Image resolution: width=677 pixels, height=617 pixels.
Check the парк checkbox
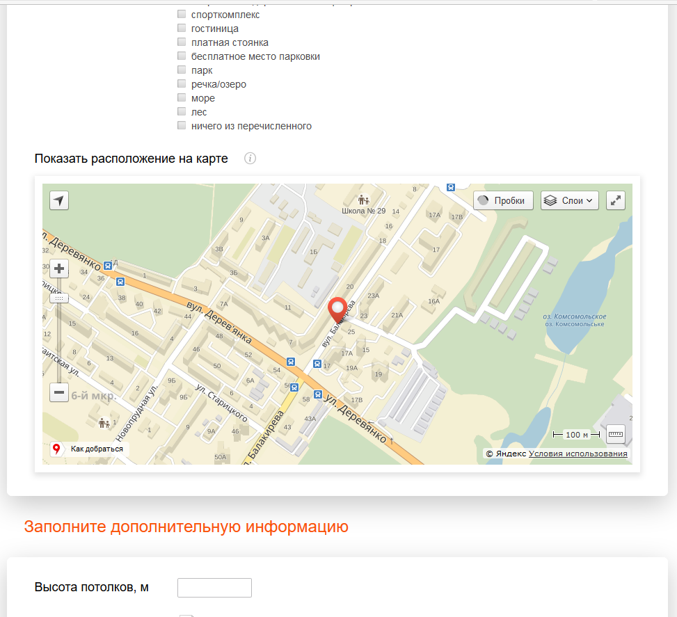(x=182, y=70)
